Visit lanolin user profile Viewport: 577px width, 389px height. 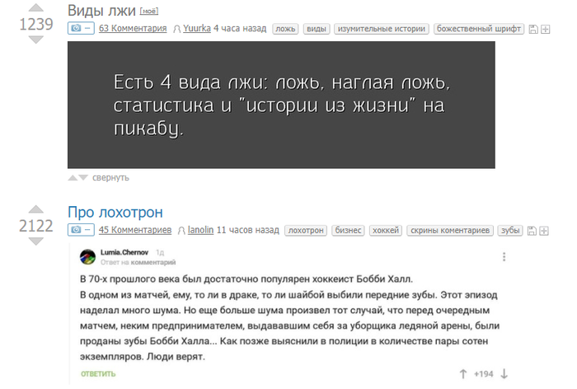click(200, 230)
